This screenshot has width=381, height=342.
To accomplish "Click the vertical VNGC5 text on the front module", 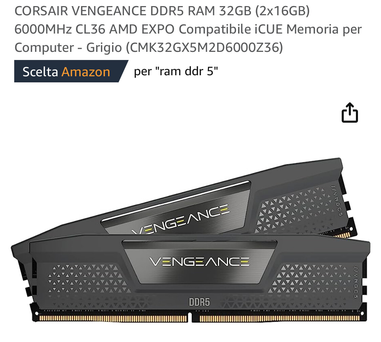I will 356,282.
